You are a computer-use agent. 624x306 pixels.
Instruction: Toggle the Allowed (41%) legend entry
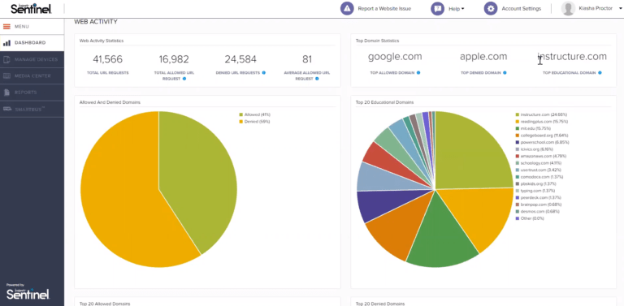[x=254, y=114]
